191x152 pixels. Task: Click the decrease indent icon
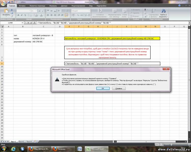click(59, 15)
